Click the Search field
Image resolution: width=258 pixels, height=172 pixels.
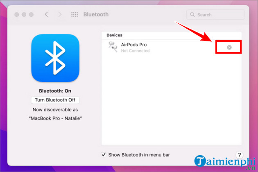pyautogui.click(x=215, y=15)
